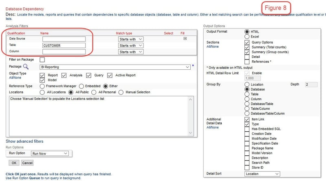The width and height of the screenshot is (326, 181).
Task: Group results by Column
Action: pos(247,99)
